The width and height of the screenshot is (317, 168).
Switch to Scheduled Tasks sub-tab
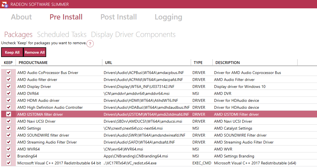[x=62, y=34]
